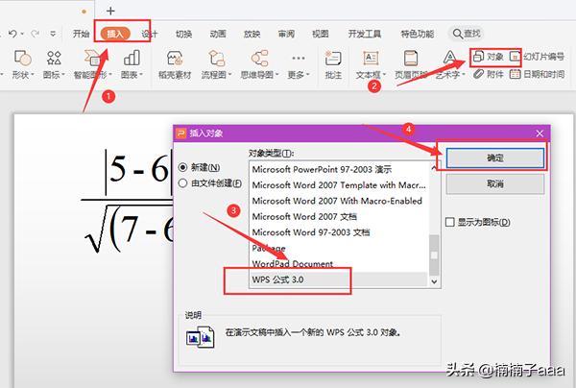
Task: Switch to the 切换 tab
Action: pyautogui.click(x=183, y=34)
